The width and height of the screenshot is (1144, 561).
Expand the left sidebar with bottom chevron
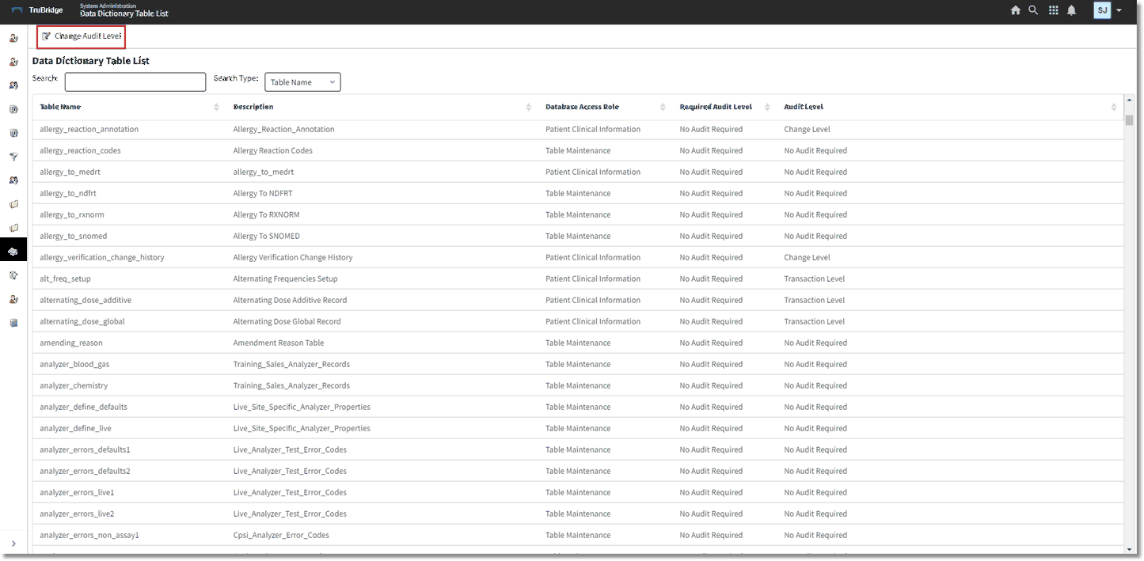[x=13, y=544]
